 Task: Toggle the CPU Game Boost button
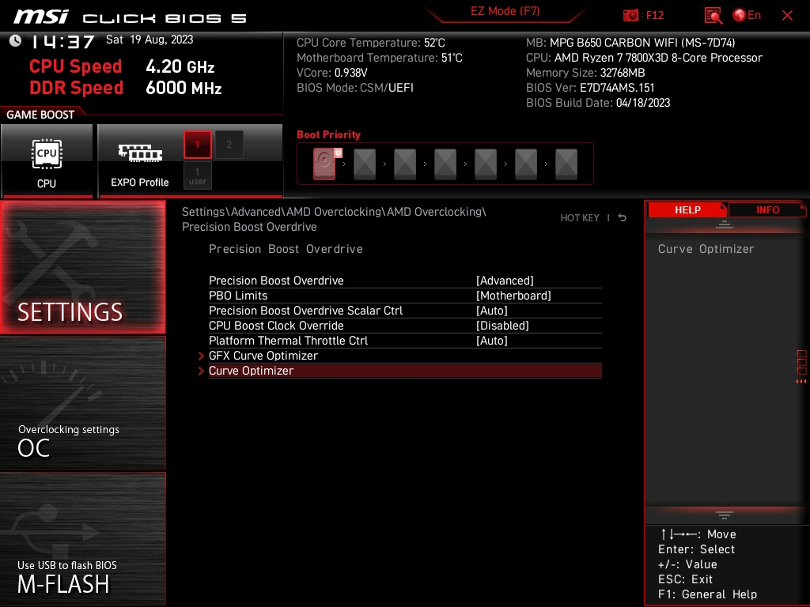pos(47,161)
